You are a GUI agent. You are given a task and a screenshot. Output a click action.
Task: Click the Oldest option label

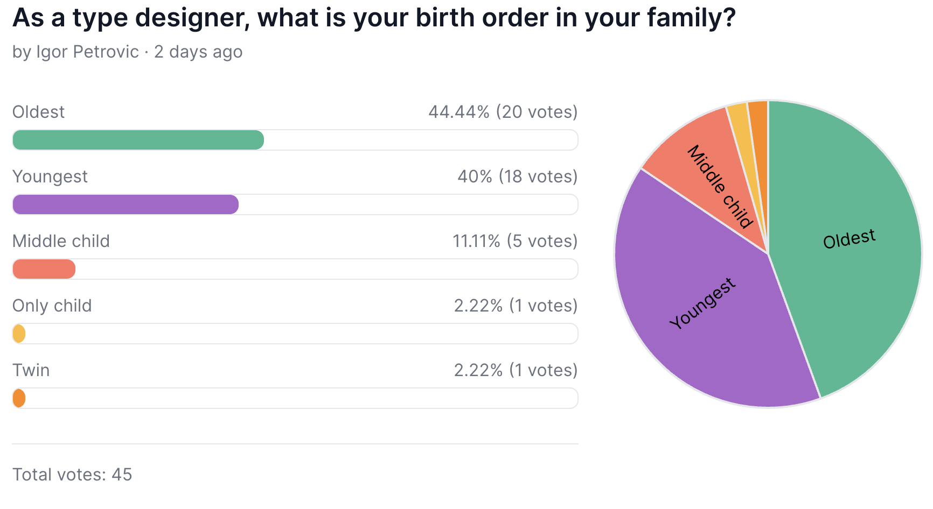pyautogui.click(x=38, y=112)
